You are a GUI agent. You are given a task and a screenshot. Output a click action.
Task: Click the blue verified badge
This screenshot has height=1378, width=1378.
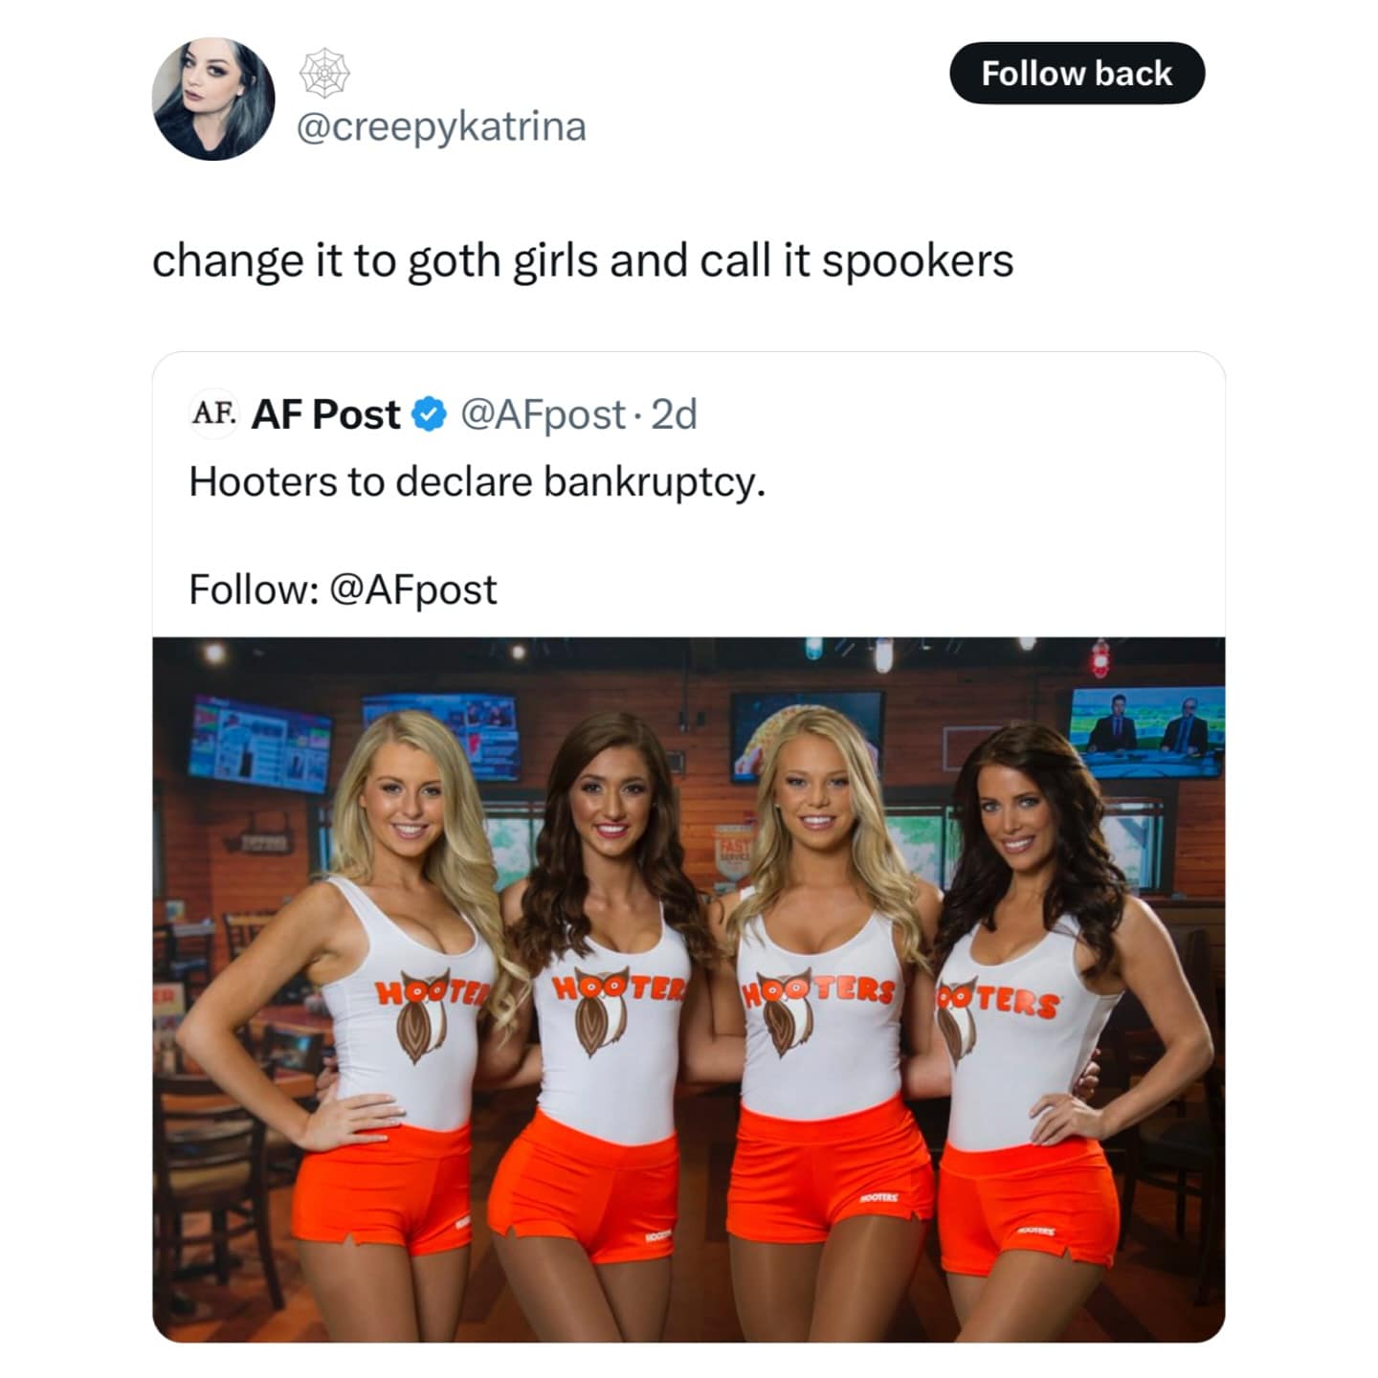pos(430,415)
